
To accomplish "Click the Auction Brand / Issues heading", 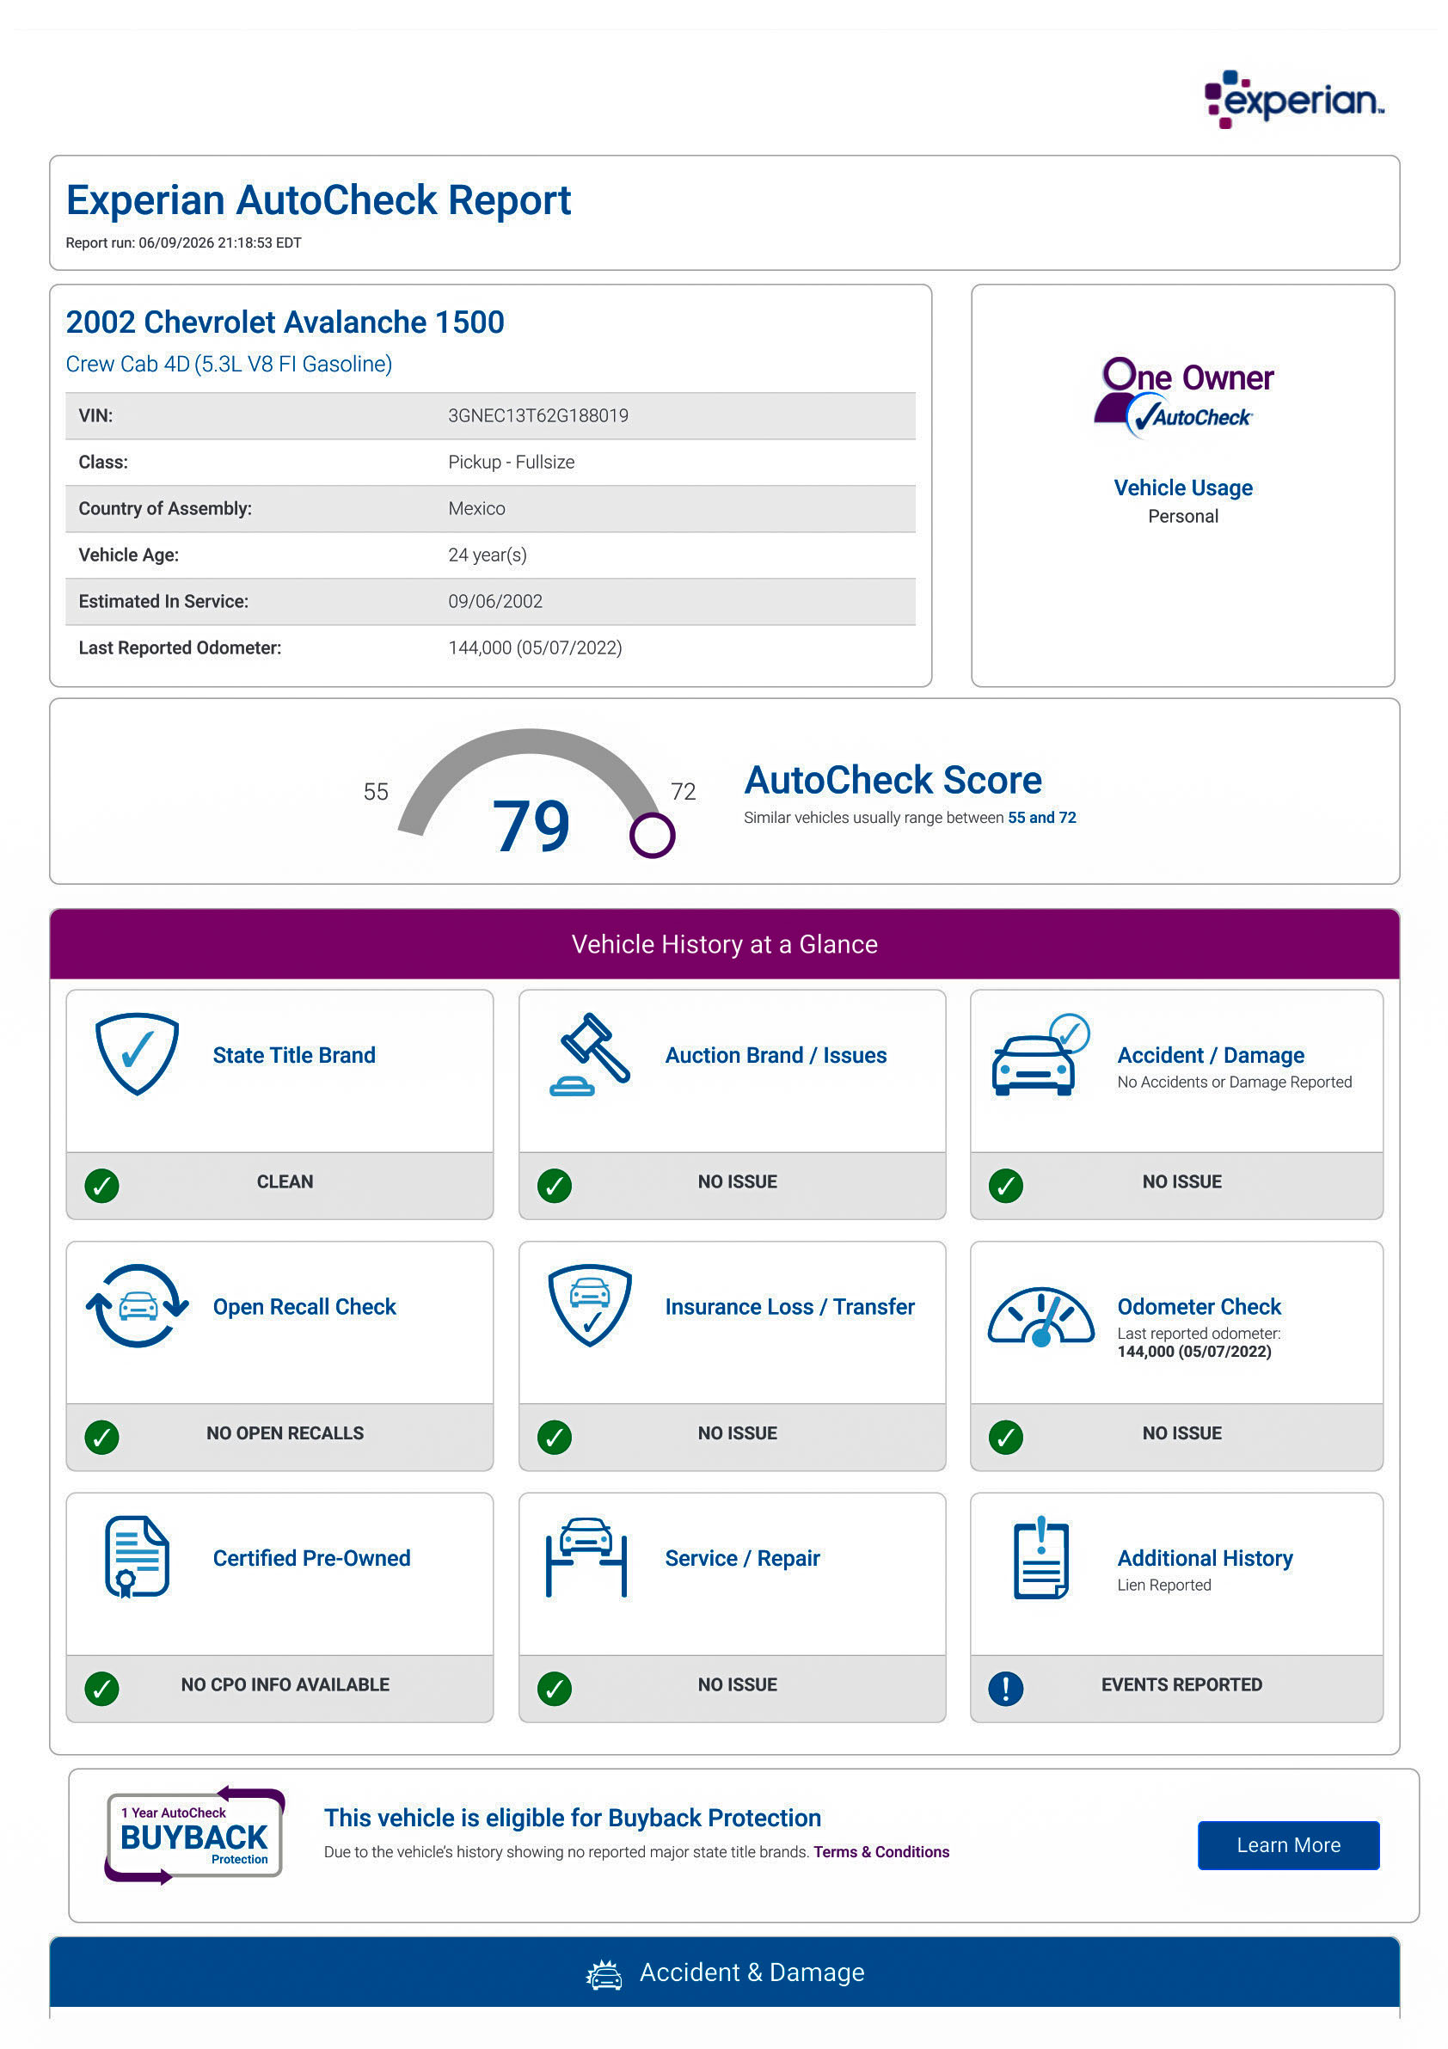I will coord(776,1056).
